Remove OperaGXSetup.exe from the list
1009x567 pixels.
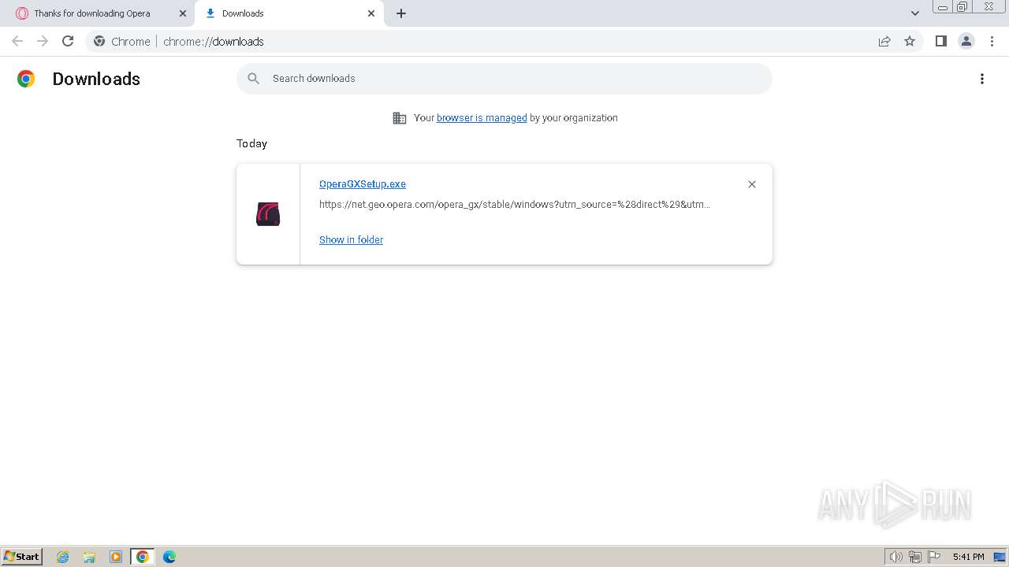point(752,184)
